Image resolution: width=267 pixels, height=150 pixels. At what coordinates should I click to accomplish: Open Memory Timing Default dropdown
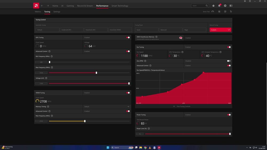pos(107,106)
